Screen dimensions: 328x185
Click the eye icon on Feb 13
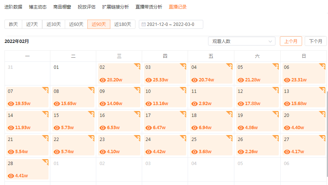click(x=287, y=104)
